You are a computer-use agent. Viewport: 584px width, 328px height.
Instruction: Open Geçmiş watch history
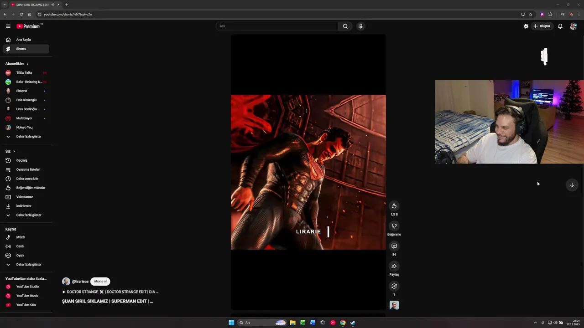coord(26,160)
